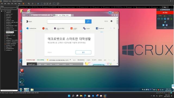Switch to the Windows 7 x64 VM tab
The height and width of the screenshot is (98, 174).
[24, 7]
